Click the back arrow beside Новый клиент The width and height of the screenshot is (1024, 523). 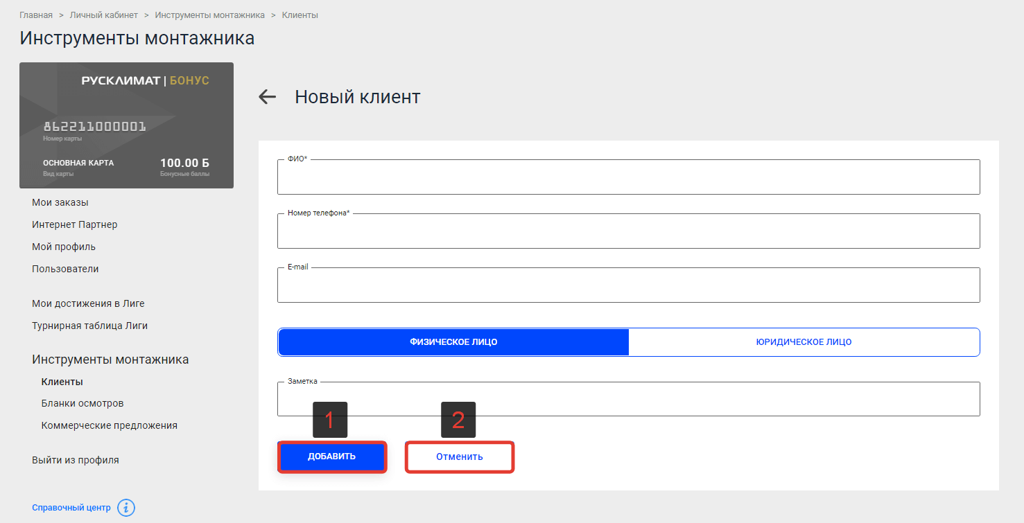click(267, 97)
